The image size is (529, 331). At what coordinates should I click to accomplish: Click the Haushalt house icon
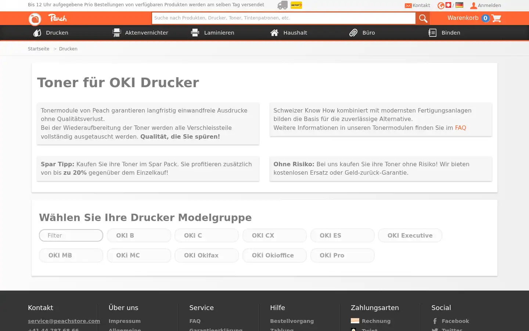point(274,33)
